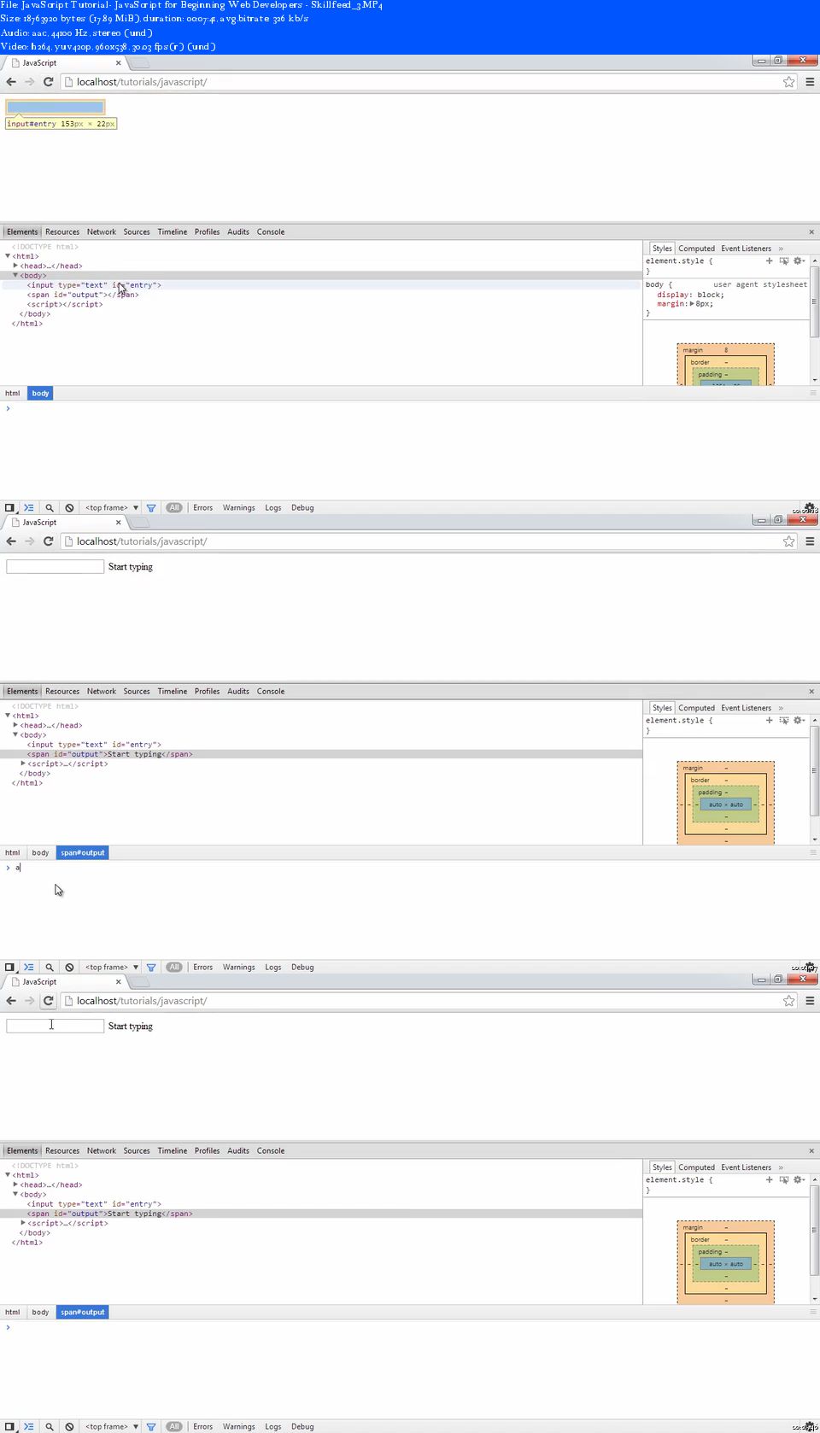The width and height of the screenshot is (820, 1433).
Task: Click the star bookmark icon in the middle frame
Action: click(x=789, y=541)
